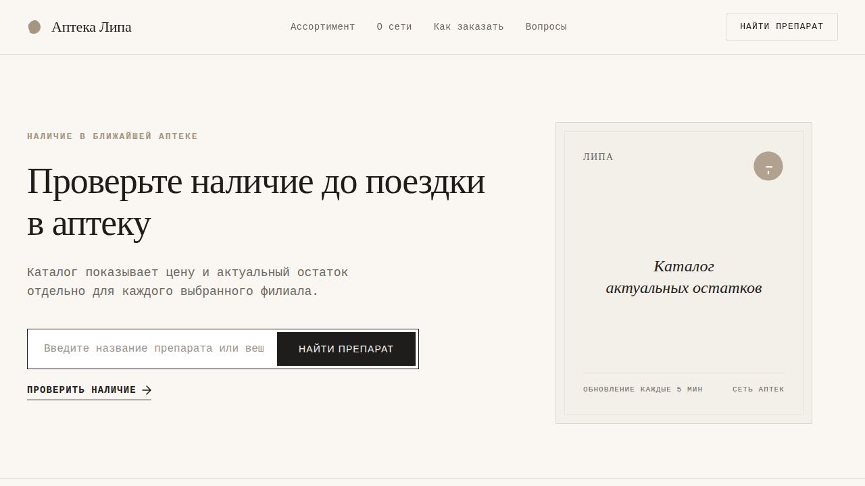Open the Вопросы section
Screen dimensions: 865x486
point(546,27)
